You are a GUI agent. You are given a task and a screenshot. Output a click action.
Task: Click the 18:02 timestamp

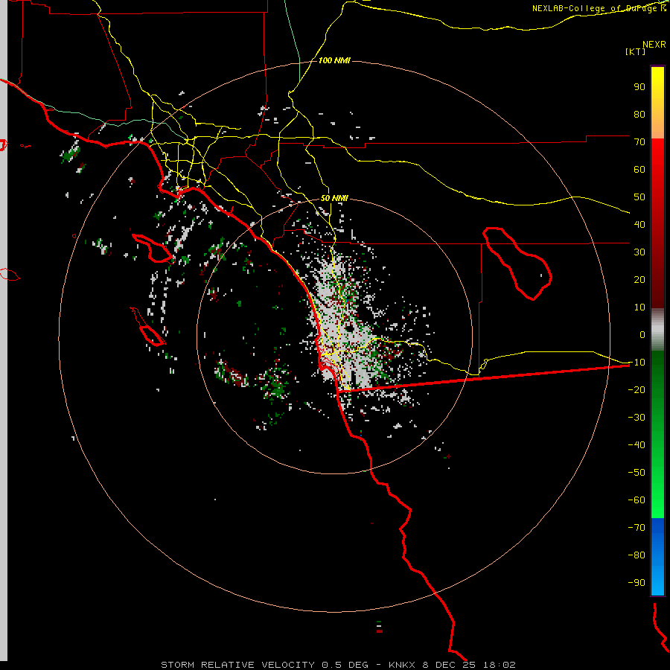(499, 665)
